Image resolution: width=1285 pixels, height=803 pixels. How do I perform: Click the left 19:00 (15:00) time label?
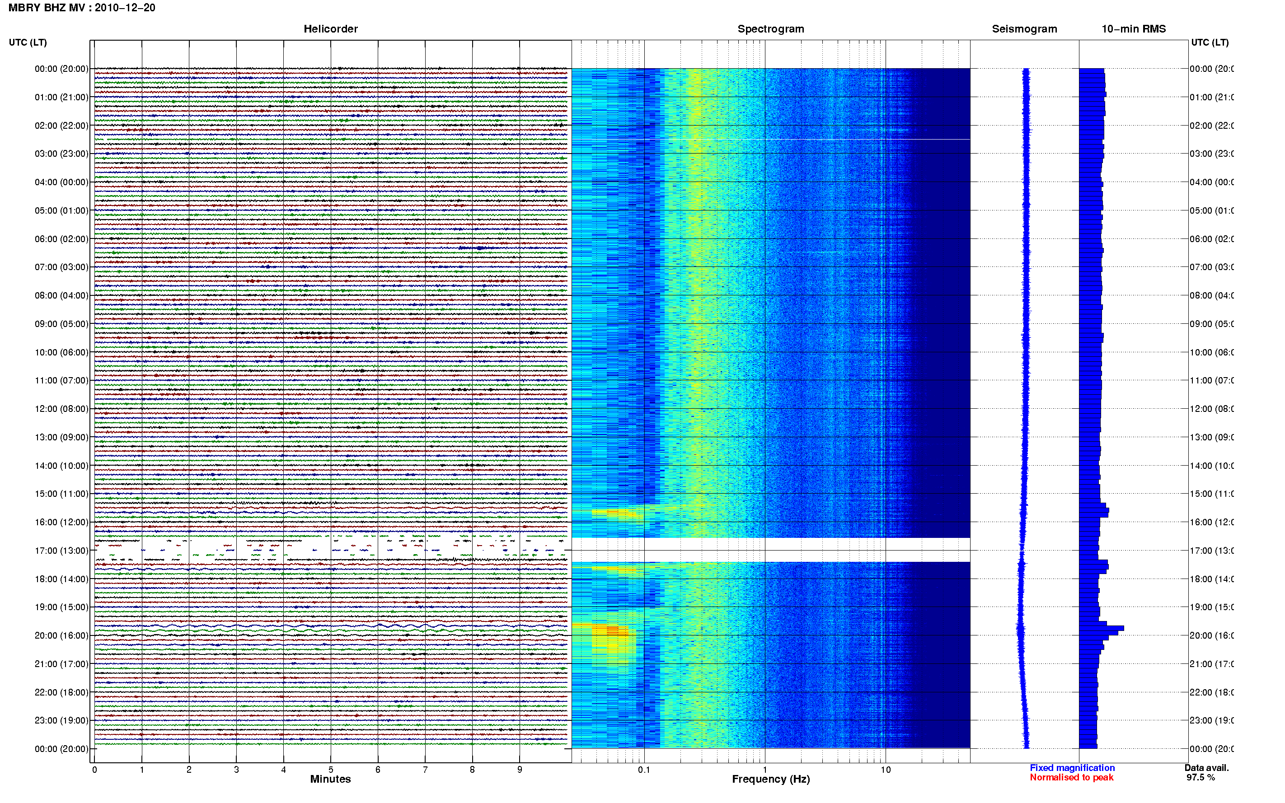tap(61, 607)
